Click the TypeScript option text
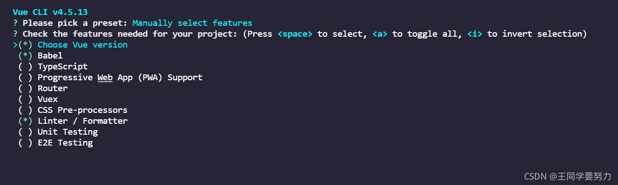The height and width of the screenshot is (185, 618). (63, 67)
